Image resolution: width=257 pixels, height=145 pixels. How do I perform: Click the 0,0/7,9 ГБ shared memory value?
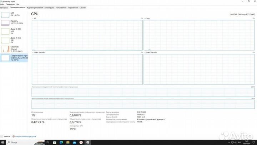75,122
